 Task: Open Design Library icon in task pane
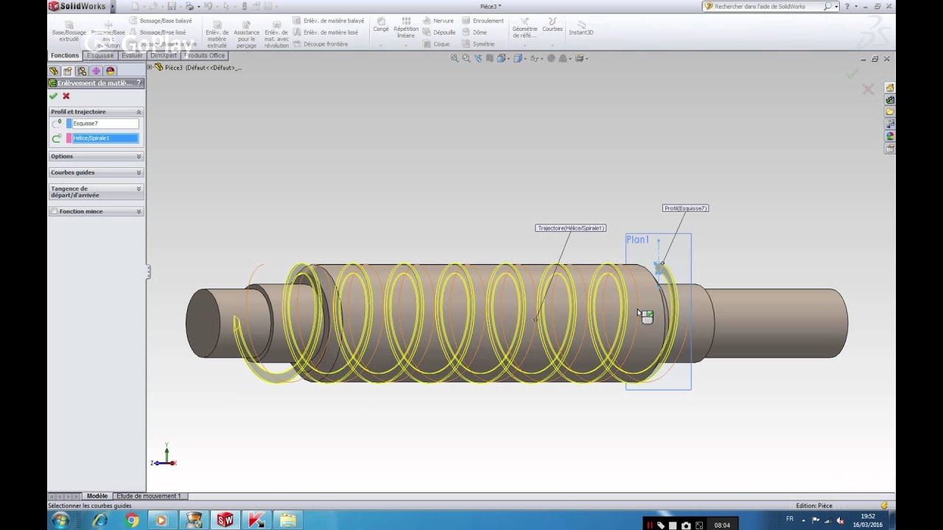890,100
